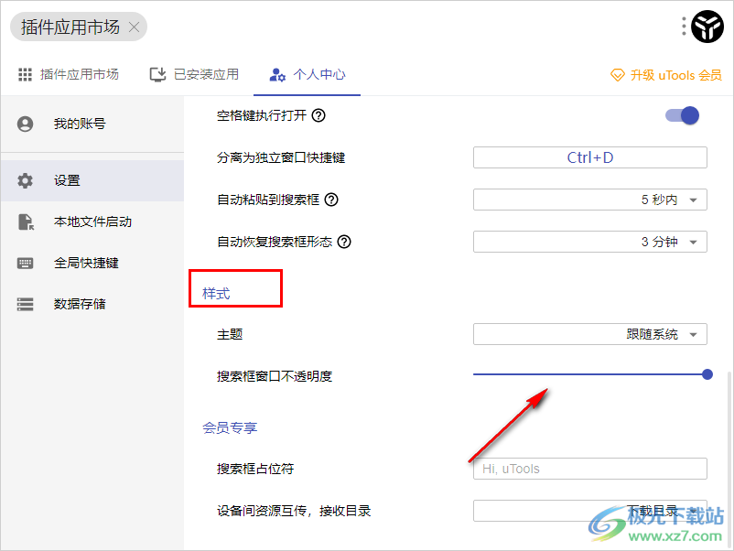
Task: Open 我的账号 in the sidebar
Action: point(92,124)
